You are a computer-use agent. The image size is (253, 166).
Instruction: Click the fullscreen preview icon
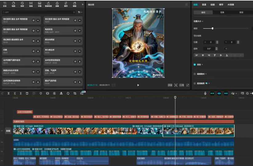(188, 85)
